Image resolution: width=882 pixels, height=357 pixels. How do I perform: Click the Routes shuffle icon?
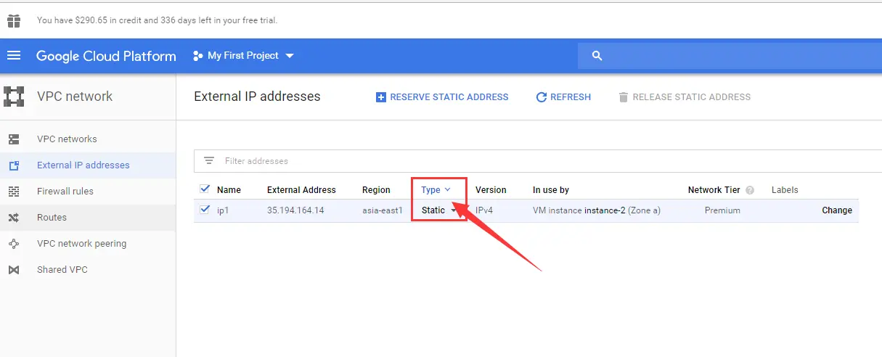point(14,218)
